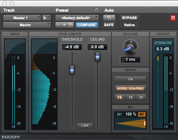Click the Preset header label
Screen dimensions: 178x140
pyautogui.click(x=62, y=10)
